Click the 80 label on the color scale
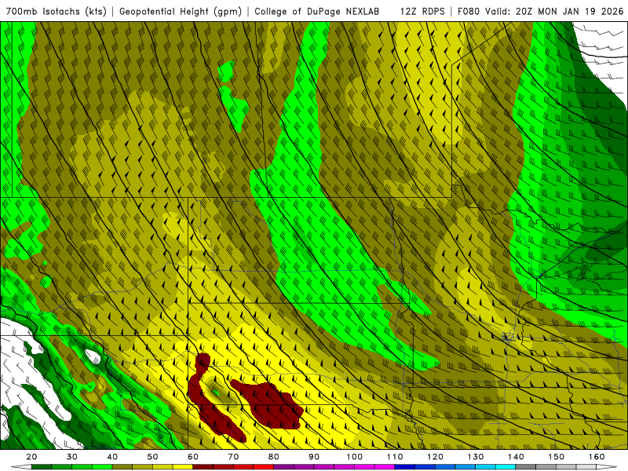The height and width of the screenshot is (471, 628). coord(273,457)
